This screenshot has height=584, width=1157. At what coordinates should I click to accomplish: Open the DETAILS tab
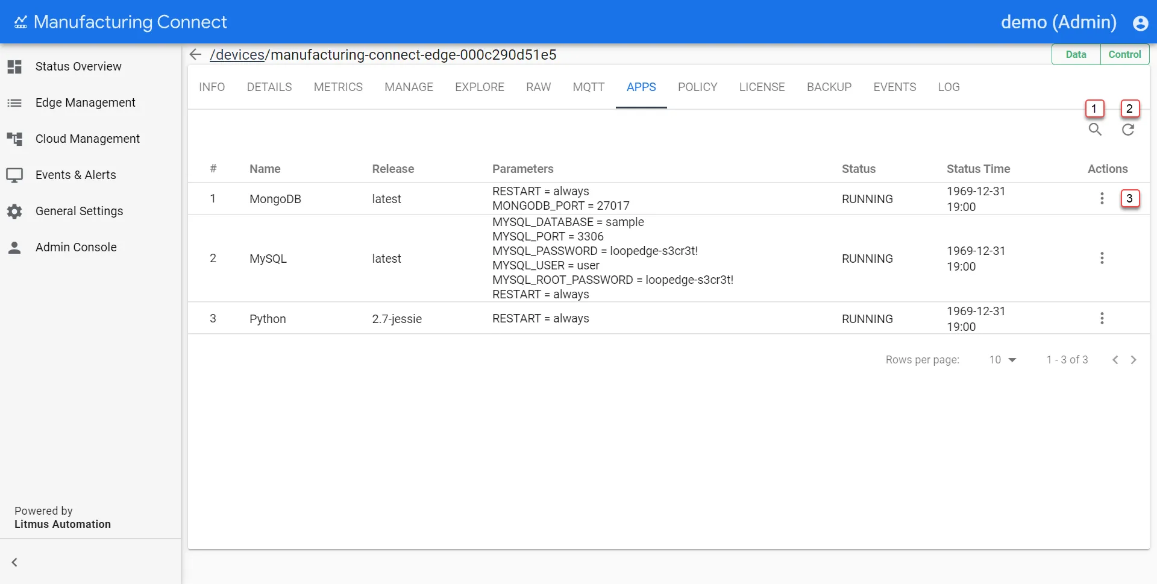pos(269,87)
